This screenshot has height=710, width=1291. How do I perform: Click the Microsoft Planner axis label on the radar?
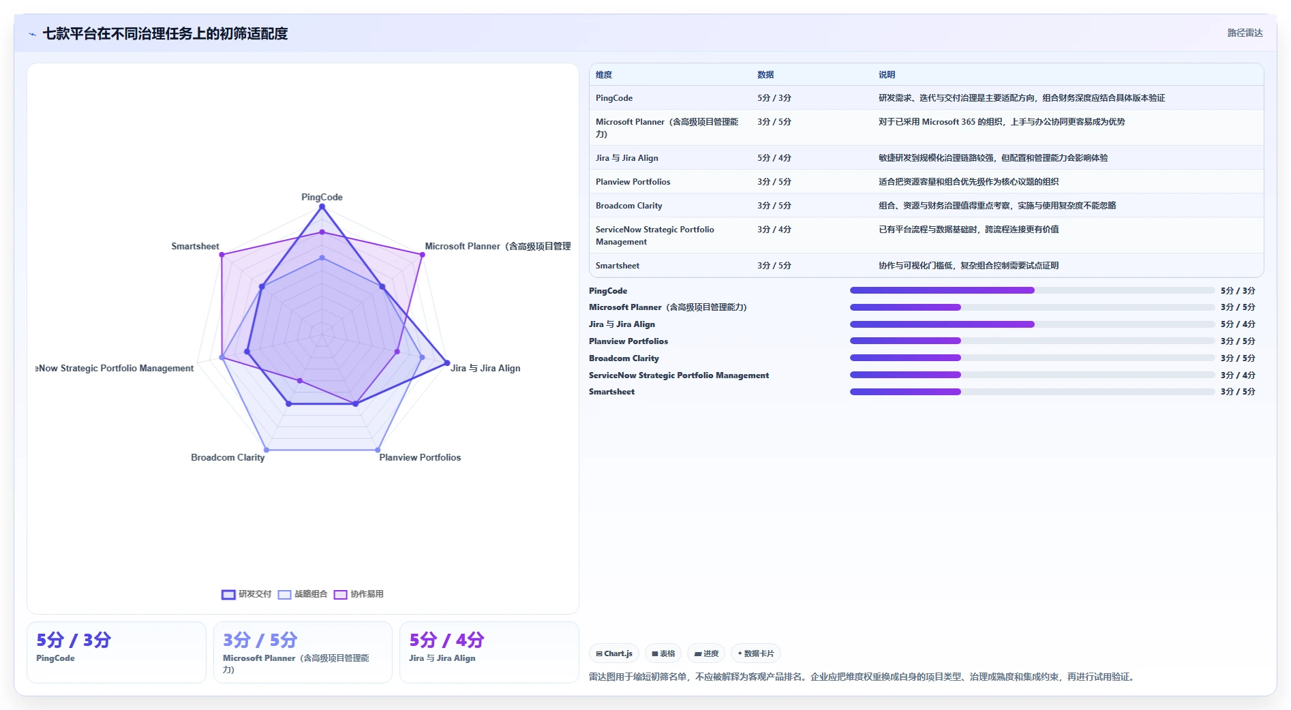(498, 246)
